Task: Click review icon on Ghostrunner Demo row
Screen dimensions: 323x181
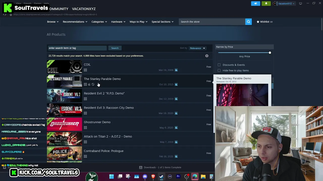Action: 176,127
